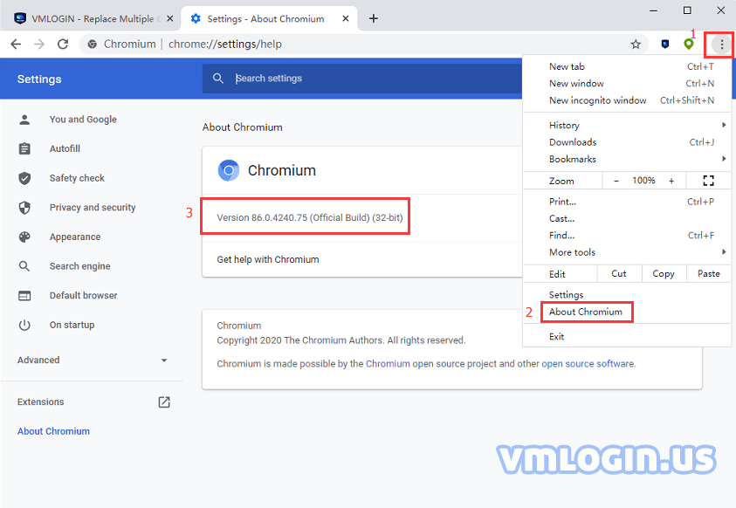This screenshot has height=508, width=736.
Task: Close the Settings - About Chromium tab
Action: (346, 18)
